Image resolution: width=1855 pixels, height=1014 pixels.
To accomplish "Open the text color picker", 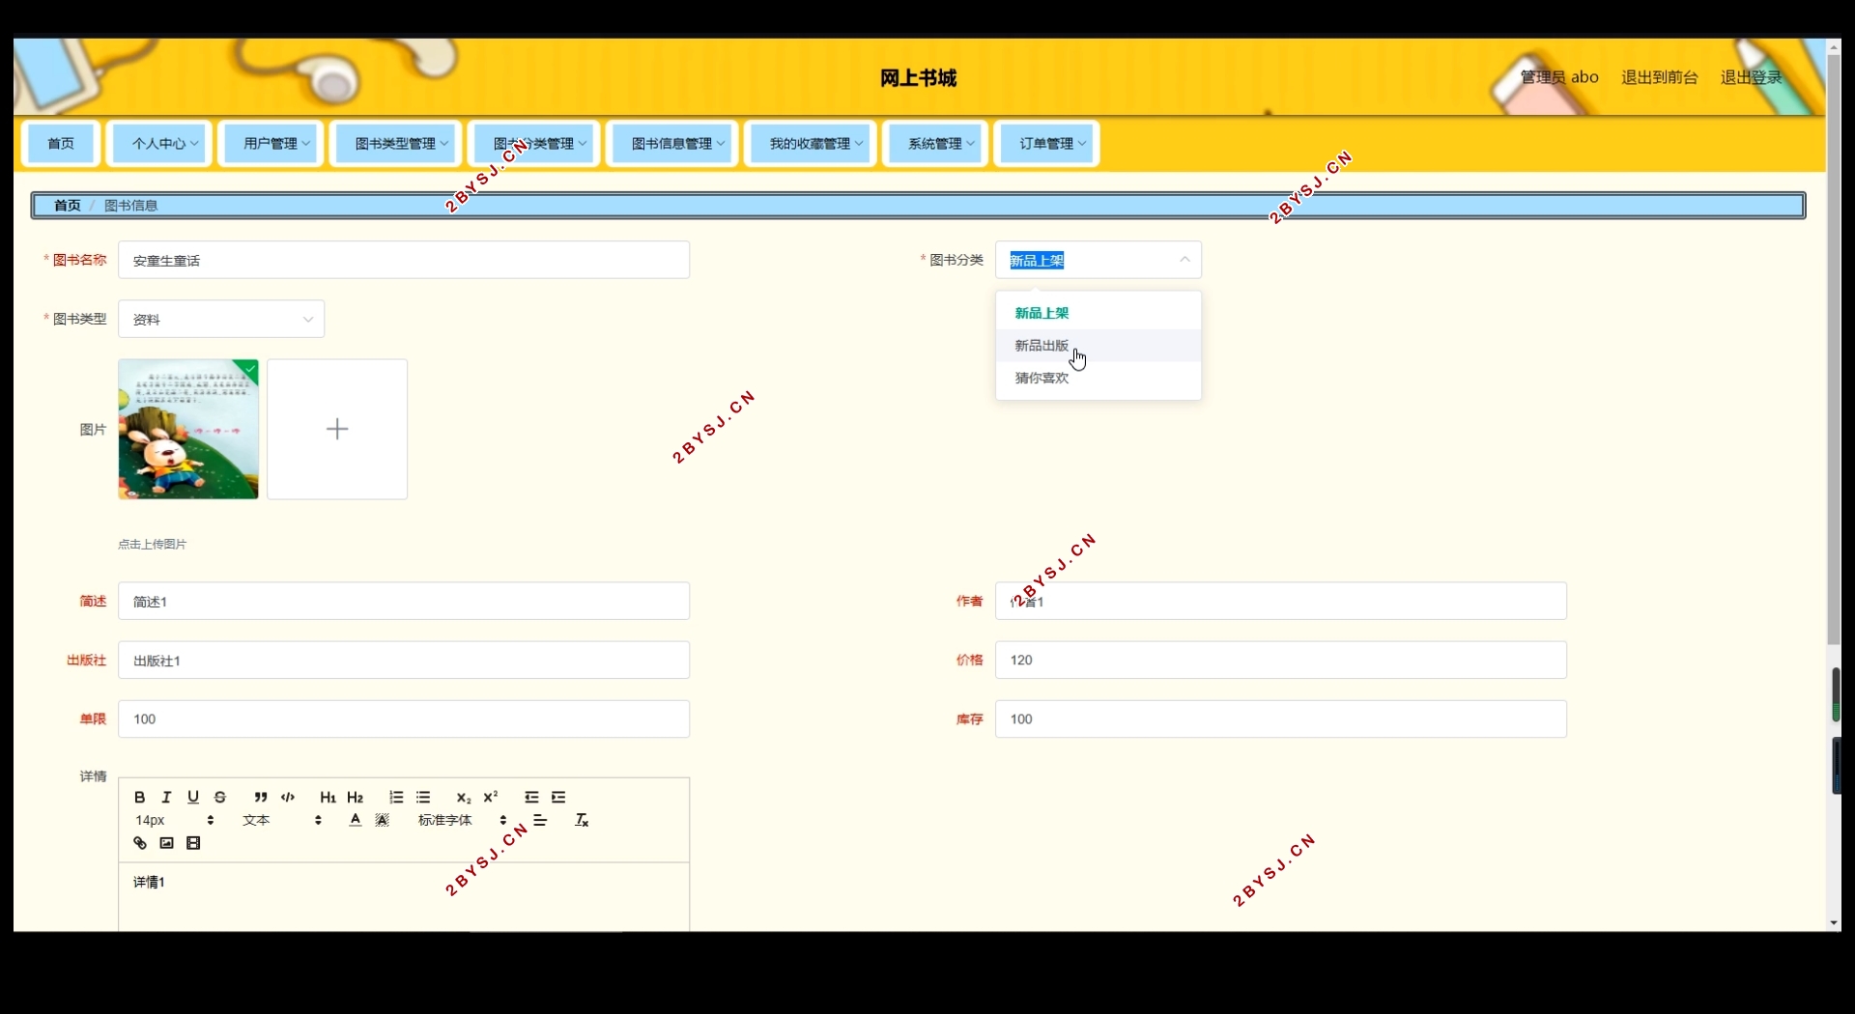I will point(356,820).
